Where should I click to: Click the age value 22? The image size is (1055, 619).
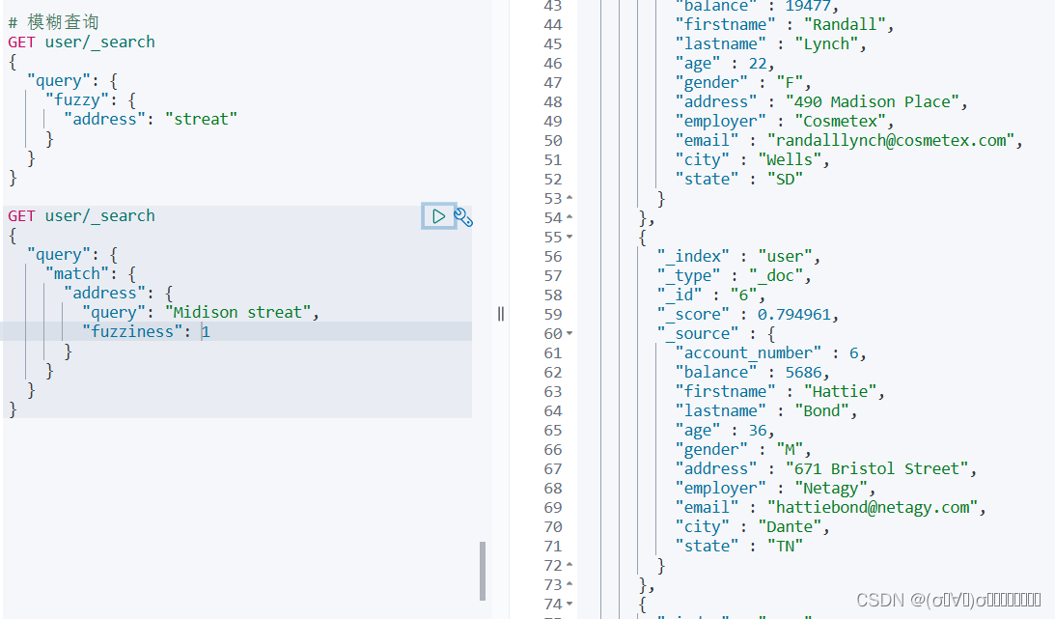point(758,63)
